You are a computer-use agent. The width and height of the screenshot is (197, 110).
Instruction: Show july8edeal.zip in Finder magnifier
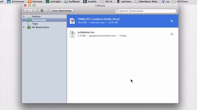pos(172,34)
